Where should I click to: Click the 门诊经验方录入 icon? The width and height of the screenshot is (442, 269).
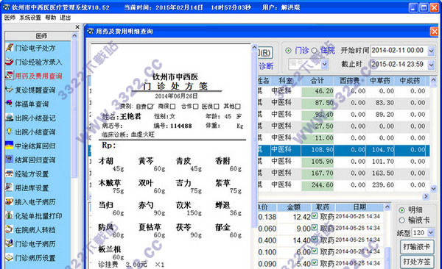pos(10,62)
